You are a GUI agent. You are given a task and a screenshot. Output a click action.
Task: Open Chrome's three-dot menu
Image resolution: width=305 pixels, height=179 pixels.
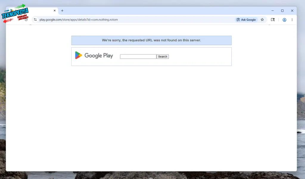tap(292, 20)
